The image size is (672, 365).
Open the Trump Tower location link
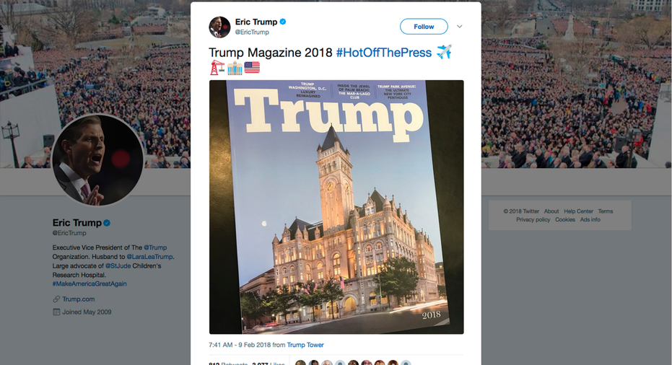click(x=305, y=345)
